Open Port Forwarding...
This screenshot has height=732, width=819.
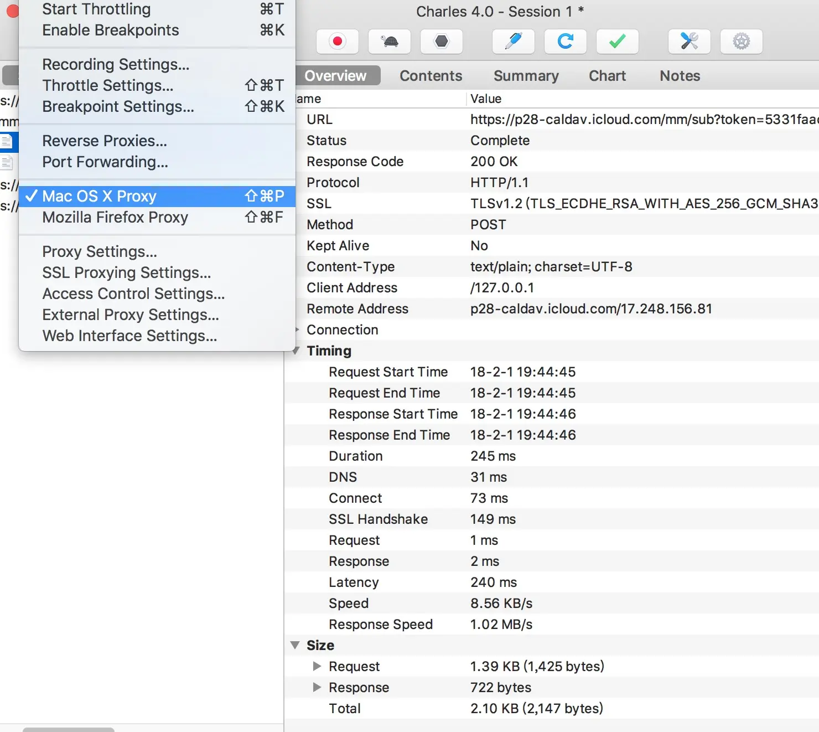pos(157,162)
